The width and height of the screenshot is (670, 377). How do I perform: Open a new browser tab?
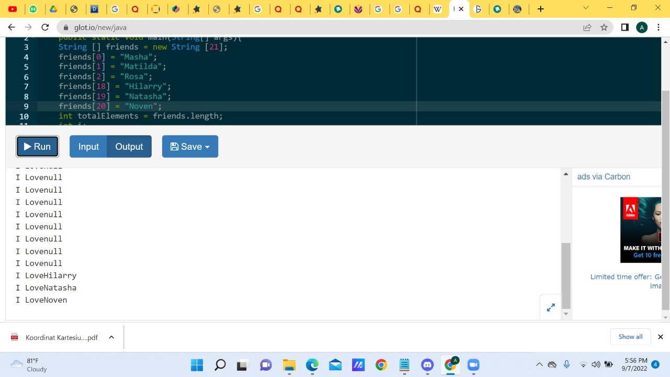[x=541, y=9]
